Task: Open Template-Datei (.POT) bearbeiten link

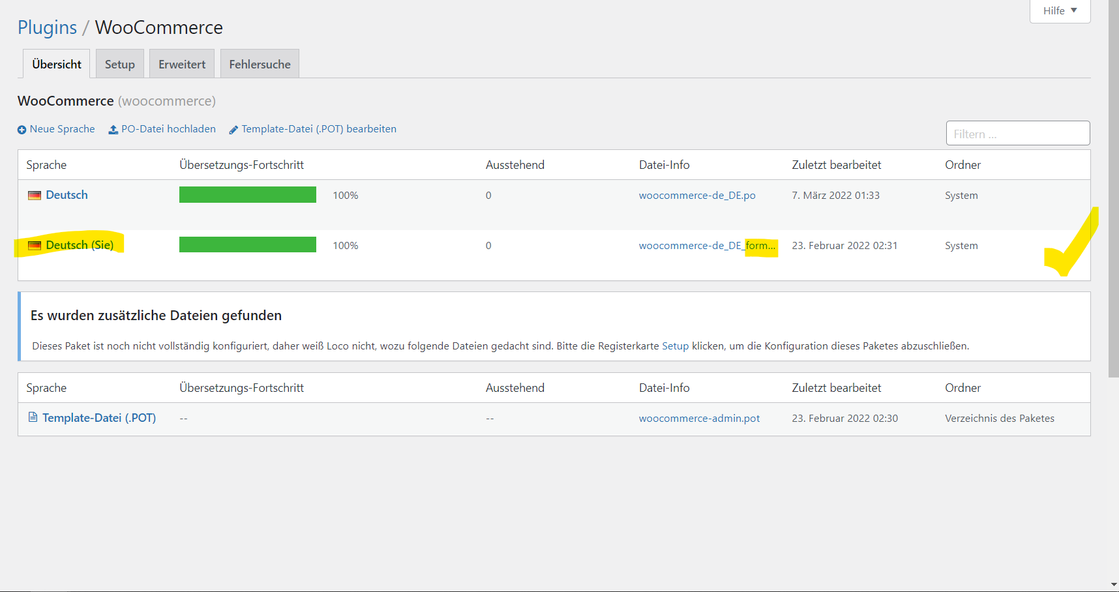Action: point(319,129)
